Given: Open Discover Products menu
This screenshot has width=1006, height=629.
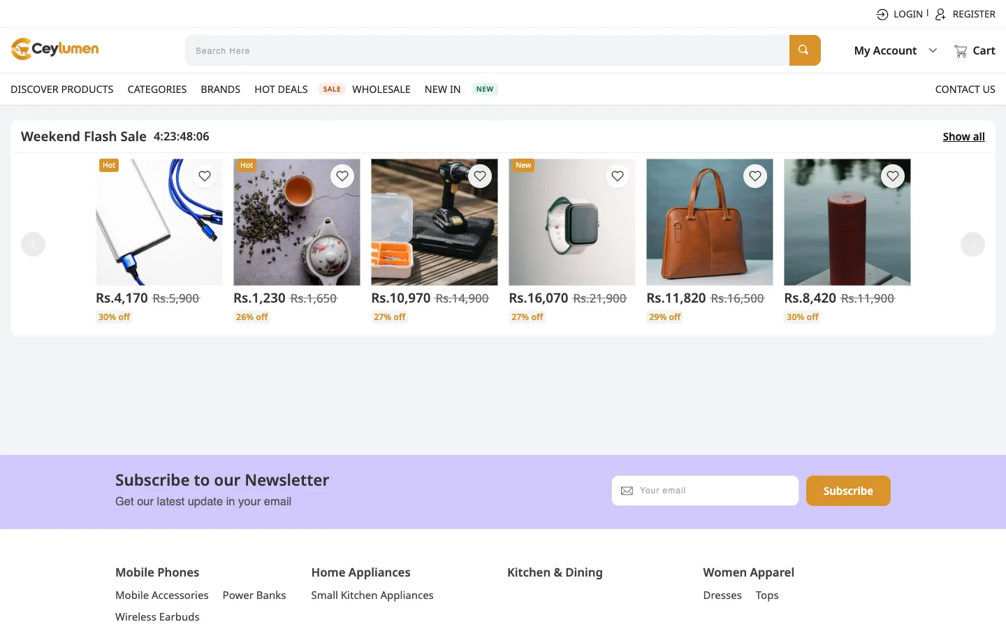Looking at the screenshot, I should point(61,89).
